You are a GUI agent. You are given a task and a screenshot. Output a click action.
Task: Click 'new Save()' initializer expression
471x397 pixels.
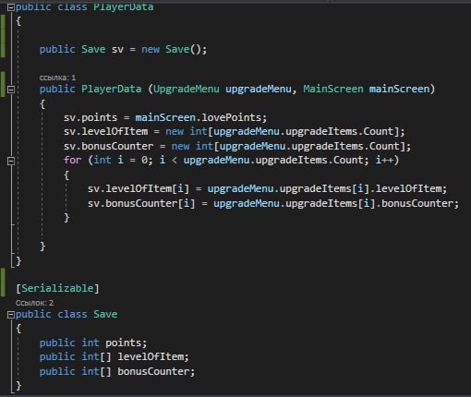click(171, 49)
